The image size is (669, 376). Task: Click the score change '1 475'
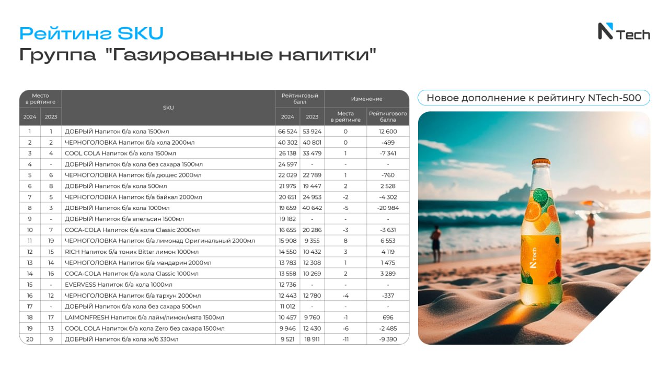388,263
